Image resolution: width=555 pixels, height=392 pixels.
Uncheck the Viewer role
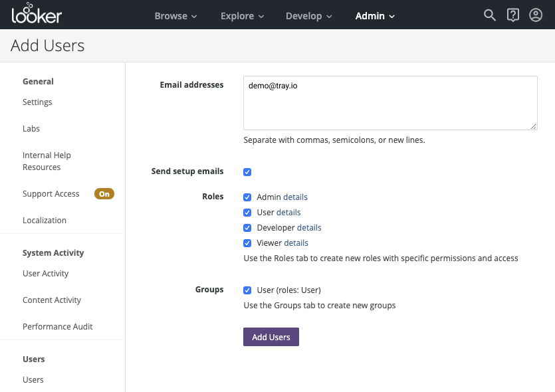click(x=247, y=243)
